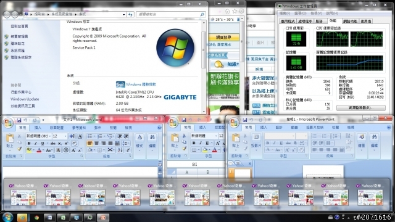Screen dimensions: 395x222
Task: Click Task Manager 資源監視器 button
Action: [360, 108]
